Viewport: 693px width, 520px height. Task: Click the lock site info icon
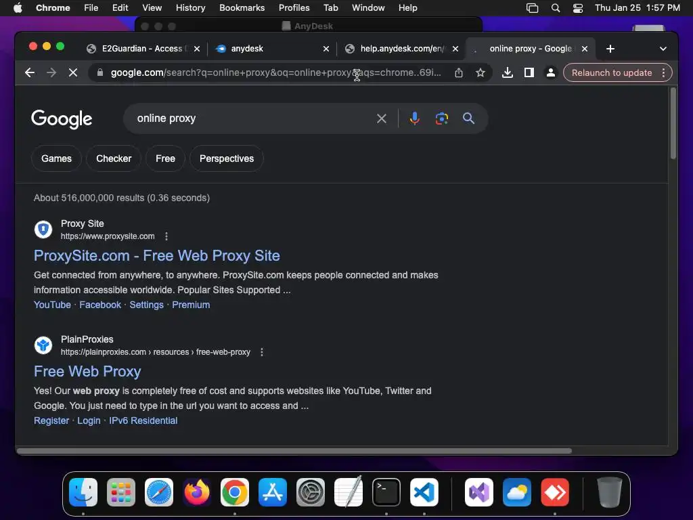pyautogui.click(x=100, y=72)
